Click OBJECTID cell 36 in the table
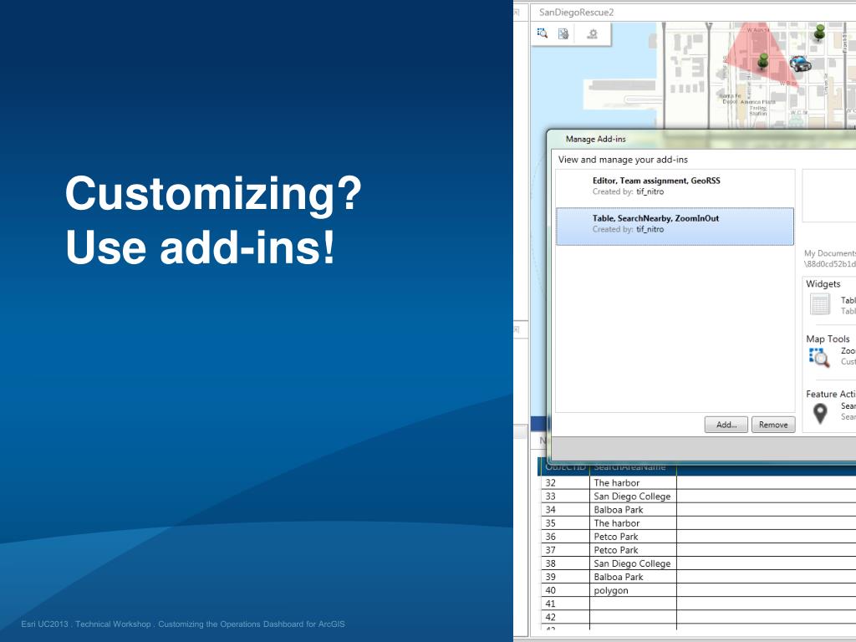The image size is (856, 642). click(565, 537)
